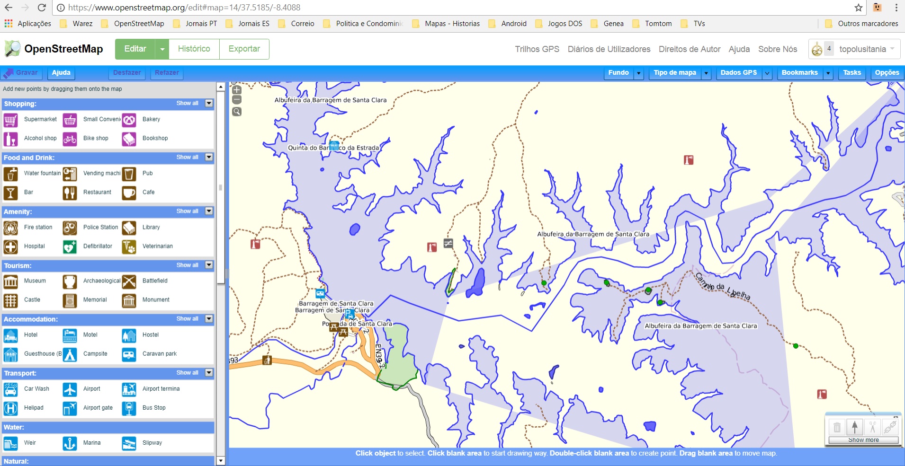This screenshot has width=905, height=466.
Task: Open Diários de Utilizadores page
Action: coord(609,49)
